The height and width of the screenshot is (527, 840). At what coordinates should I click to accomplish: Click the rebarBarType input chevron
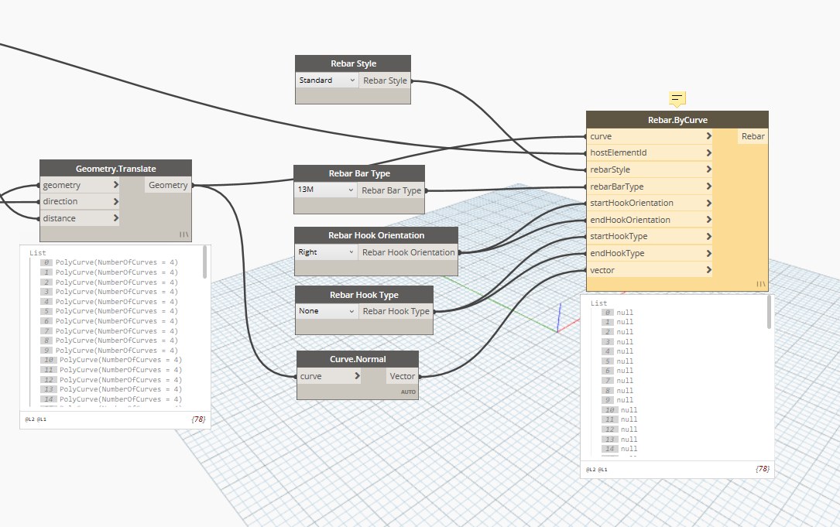pos(708,187)
